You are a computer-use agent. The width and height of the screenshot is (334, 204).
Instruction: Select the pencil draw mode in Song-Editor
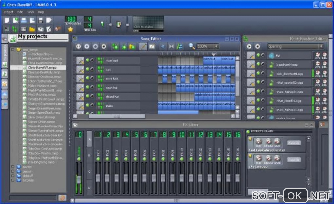tap(143, 46)
